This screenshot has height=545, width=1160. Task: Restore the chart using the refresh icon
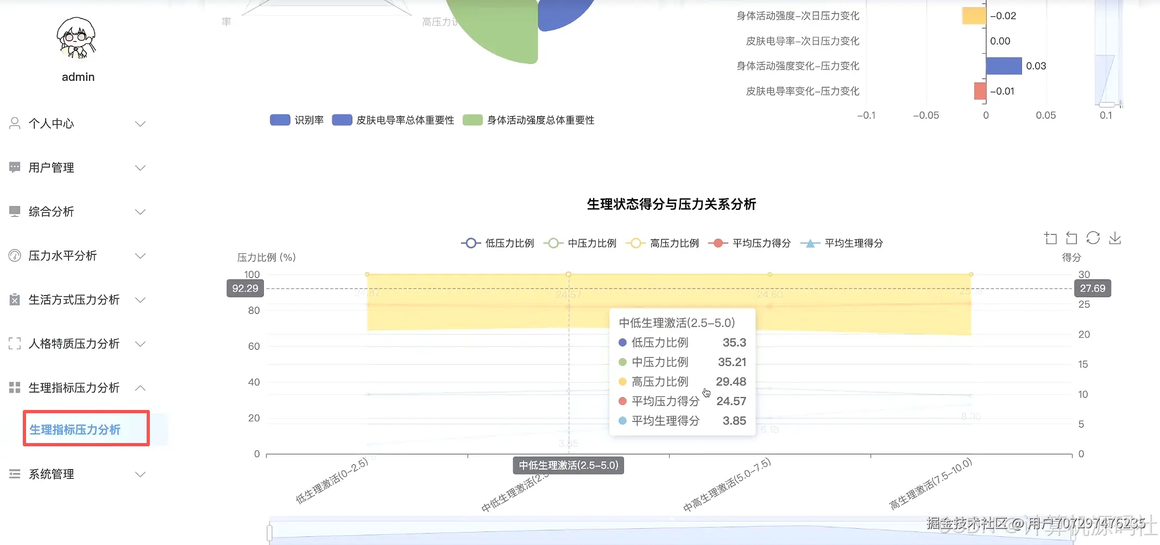(1093, 238)
